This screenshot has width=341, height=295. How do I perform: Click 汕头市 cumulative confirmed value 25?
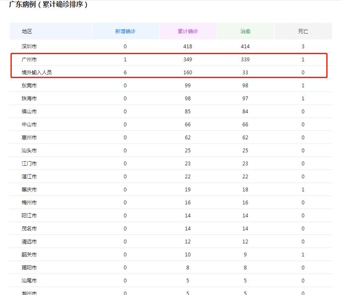point(188,151)
